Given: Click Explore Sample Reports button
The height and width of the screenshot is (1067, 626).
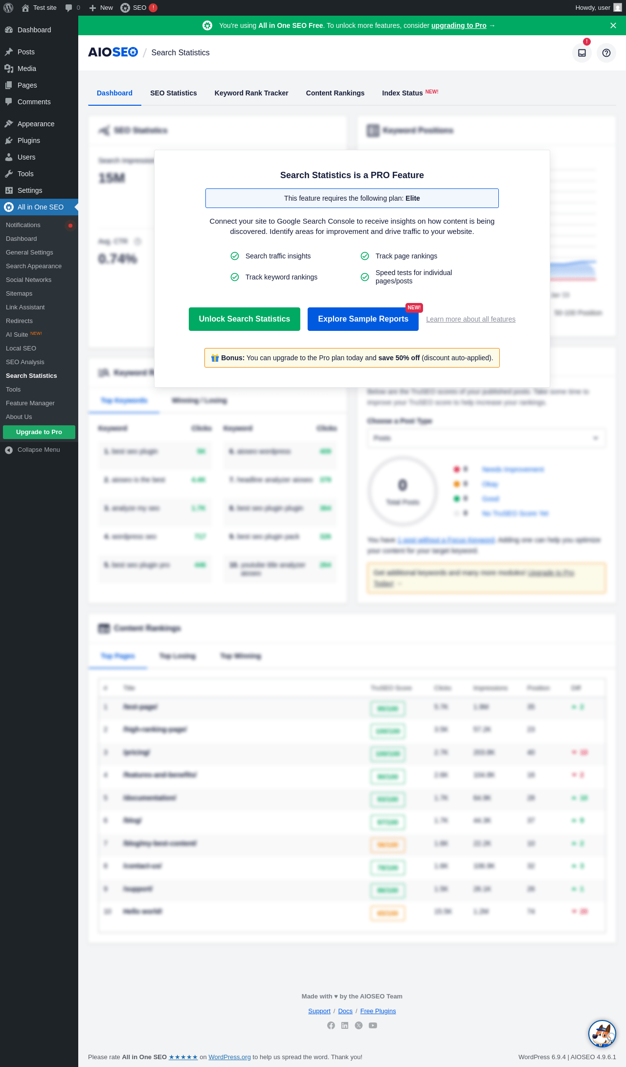Looking at the screenshot, I should (363, 319).
